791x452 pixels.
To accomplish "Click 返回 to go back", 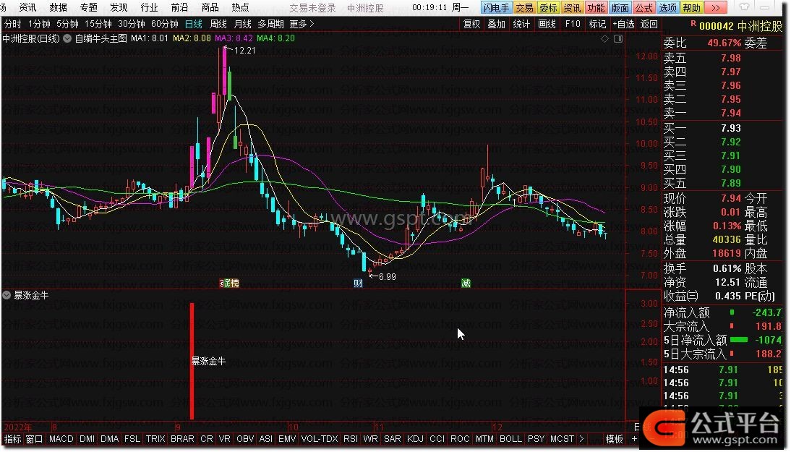I will click(x=649, y=24).
